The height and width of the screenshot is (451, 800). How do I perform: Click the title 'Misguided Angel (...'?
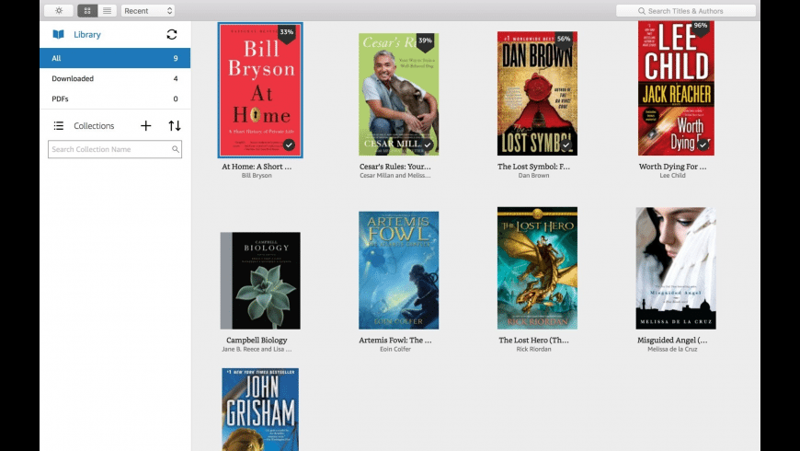coord(672,341)
